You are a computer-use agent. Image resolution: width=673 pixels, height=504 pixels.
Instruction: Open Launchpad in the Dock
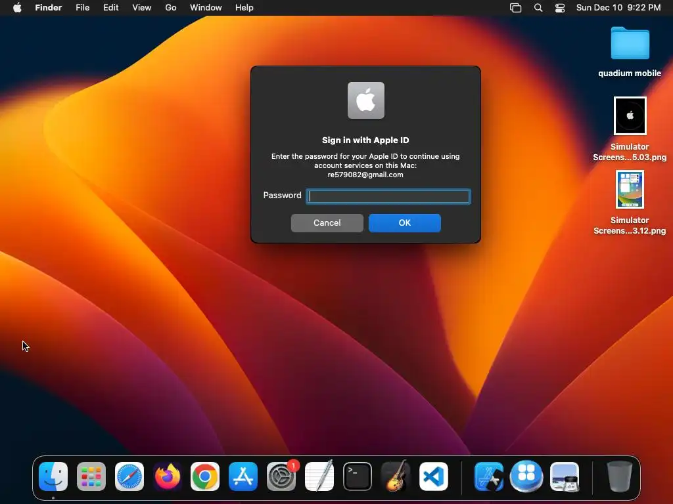coord(91,476)
